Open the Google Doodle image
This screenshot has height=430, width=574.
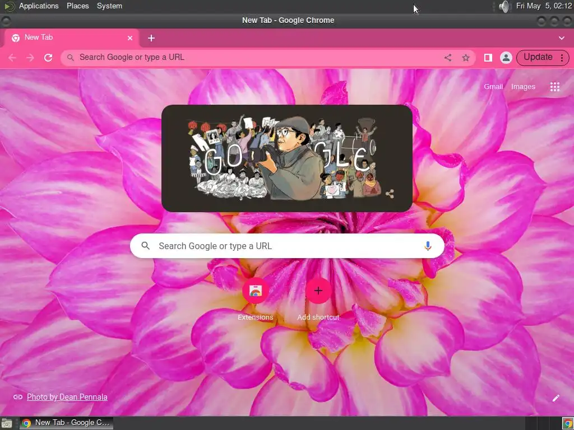pyautogui.click(x=287, y=158)
